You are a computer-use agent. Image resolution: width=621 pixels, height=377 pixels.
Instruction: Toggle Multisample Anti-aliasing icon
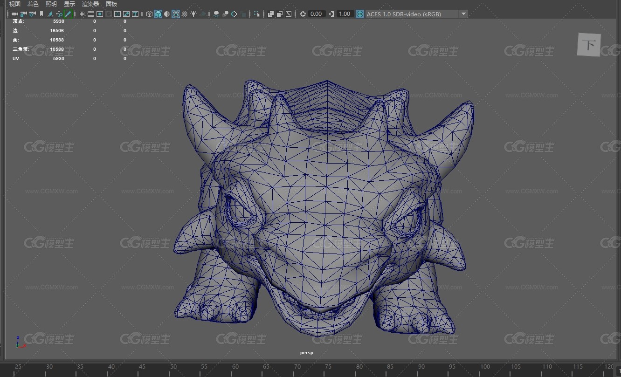pos(234,14)
